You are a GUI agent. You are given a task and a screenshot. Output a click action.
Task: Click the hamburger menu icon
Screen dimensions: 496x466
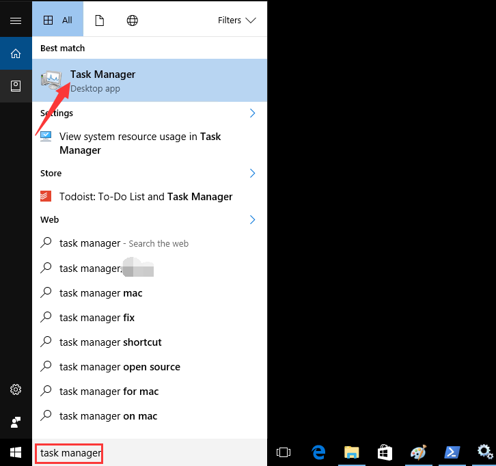pos(16,20)
